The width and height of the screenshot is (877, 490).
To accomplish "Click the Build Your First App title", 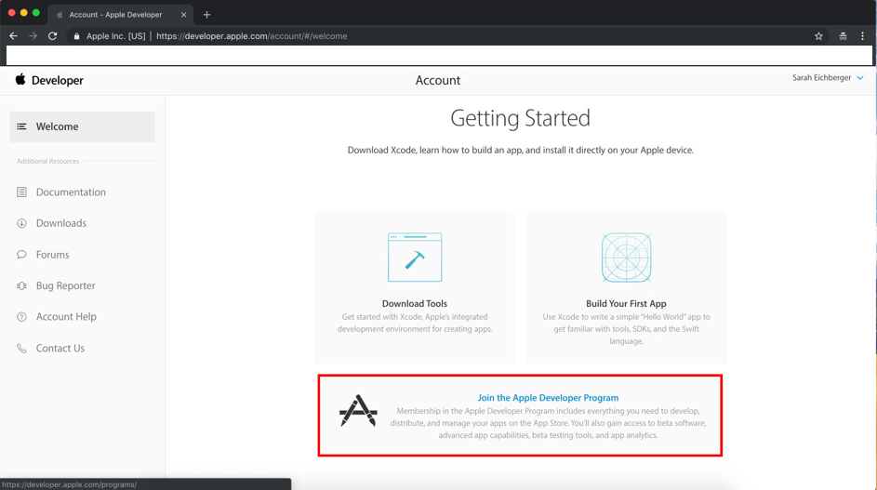I will click(626, 303).
